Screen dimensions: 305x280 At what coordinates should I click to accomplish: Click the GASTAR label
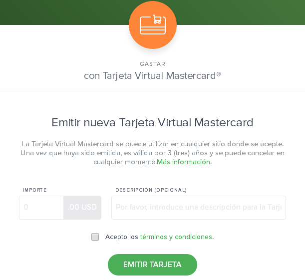pyautogui.click(x=153, y=64)
